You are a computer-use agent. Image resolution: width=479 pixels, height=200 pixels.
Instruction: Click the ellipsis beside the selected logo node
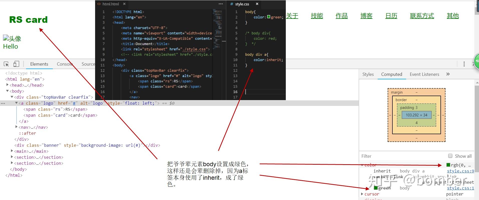[x=3, y=103]
